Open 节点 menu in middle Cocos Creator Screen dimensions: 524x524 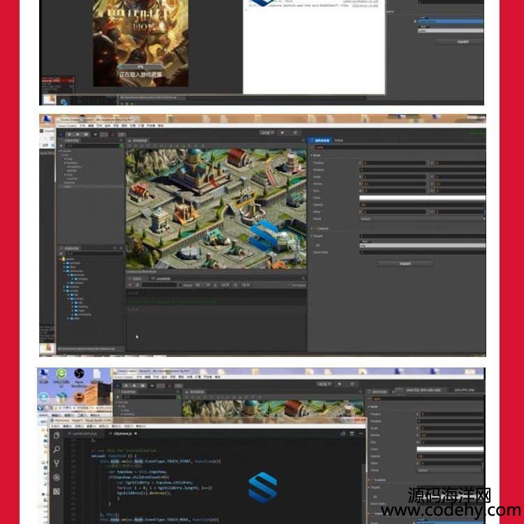point(99,126)
